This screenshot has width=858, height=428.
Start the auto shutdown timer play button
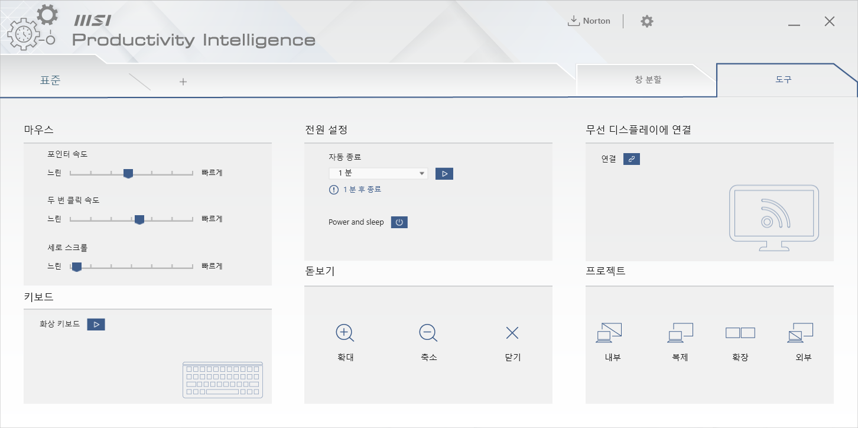(x=444, y=174)
